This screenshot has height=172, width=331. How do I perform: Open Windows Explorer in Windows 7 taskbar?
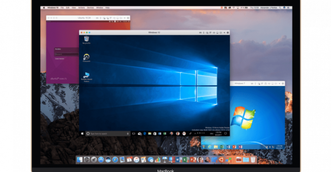pos(216,147)
